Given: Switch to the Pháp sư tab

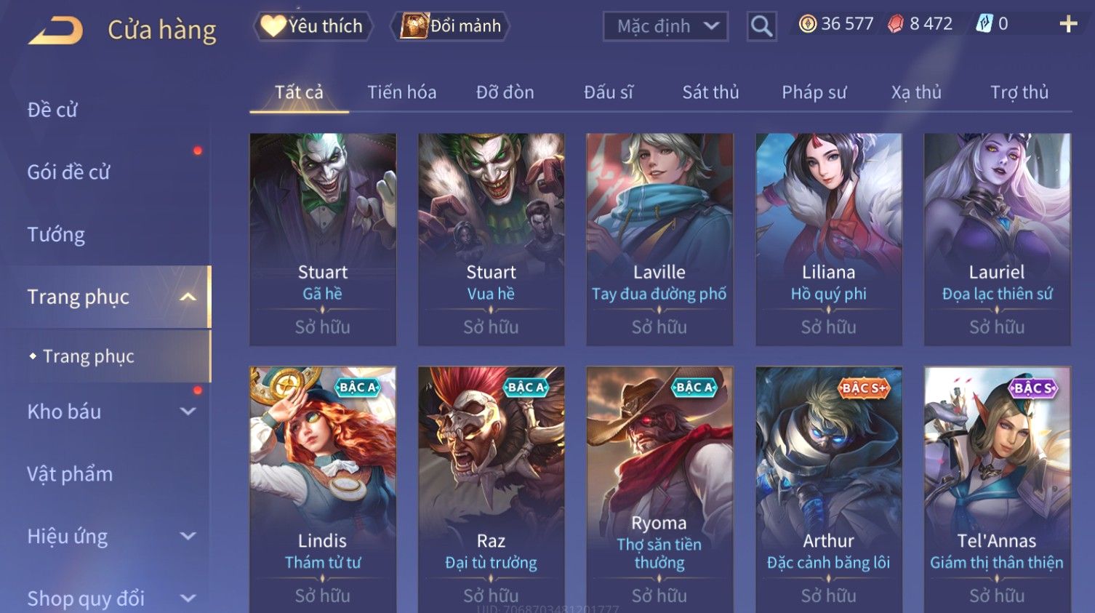Looking at the screenshot, I should click(x=814, y=92).
